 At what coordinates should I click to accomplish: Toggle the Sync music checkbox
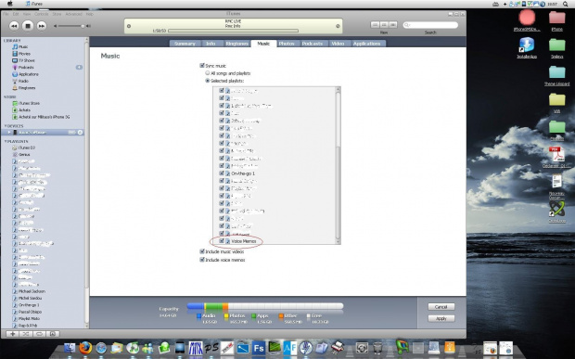pos(201,66)
